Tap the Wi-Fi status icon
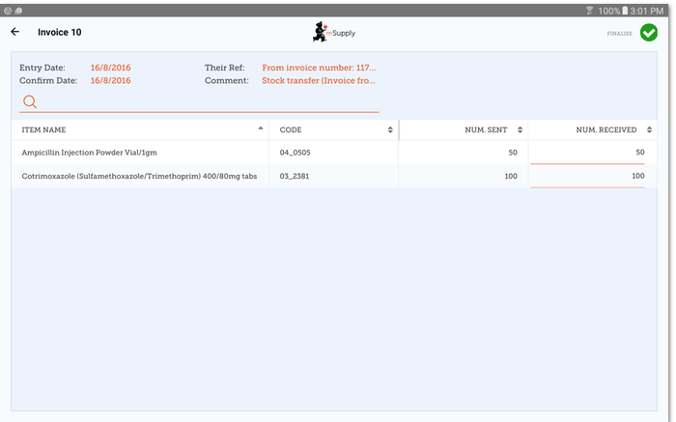676x422 pixels. tap(589, 9)
